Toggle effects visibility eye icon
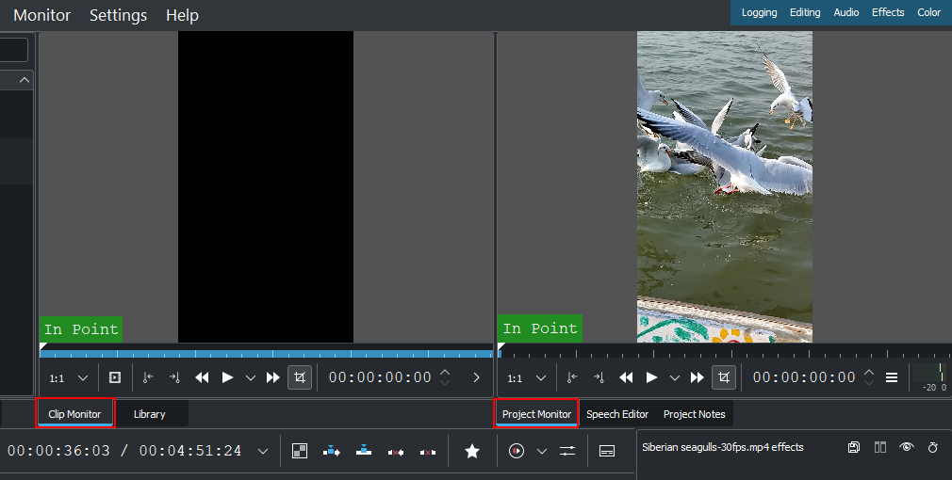This screenshot has height=480, width=952. pyautogui.click(x=906, y=447)
